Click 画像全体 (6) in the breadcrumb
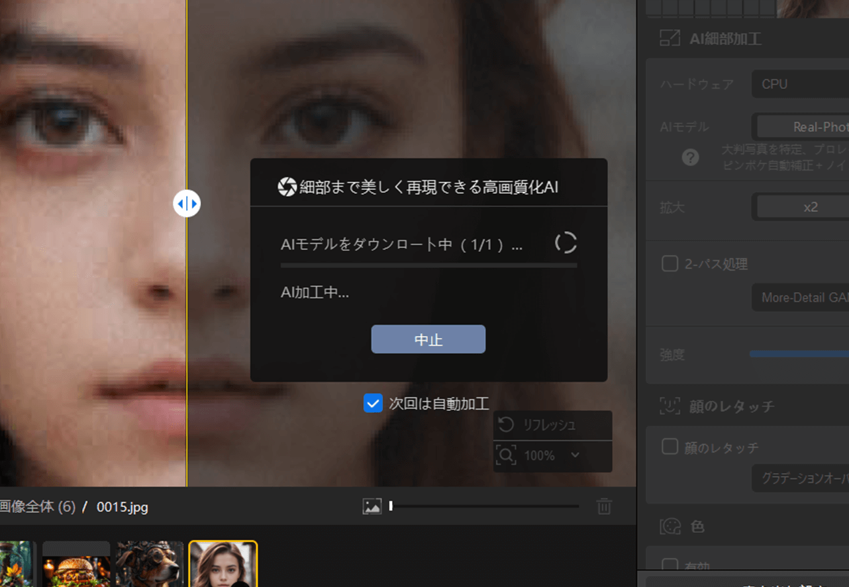 [x=37, y=508]
